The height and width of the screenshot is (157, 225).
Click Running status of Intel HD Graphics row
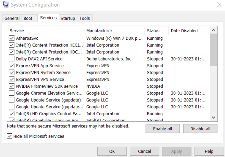click(155, 114)
